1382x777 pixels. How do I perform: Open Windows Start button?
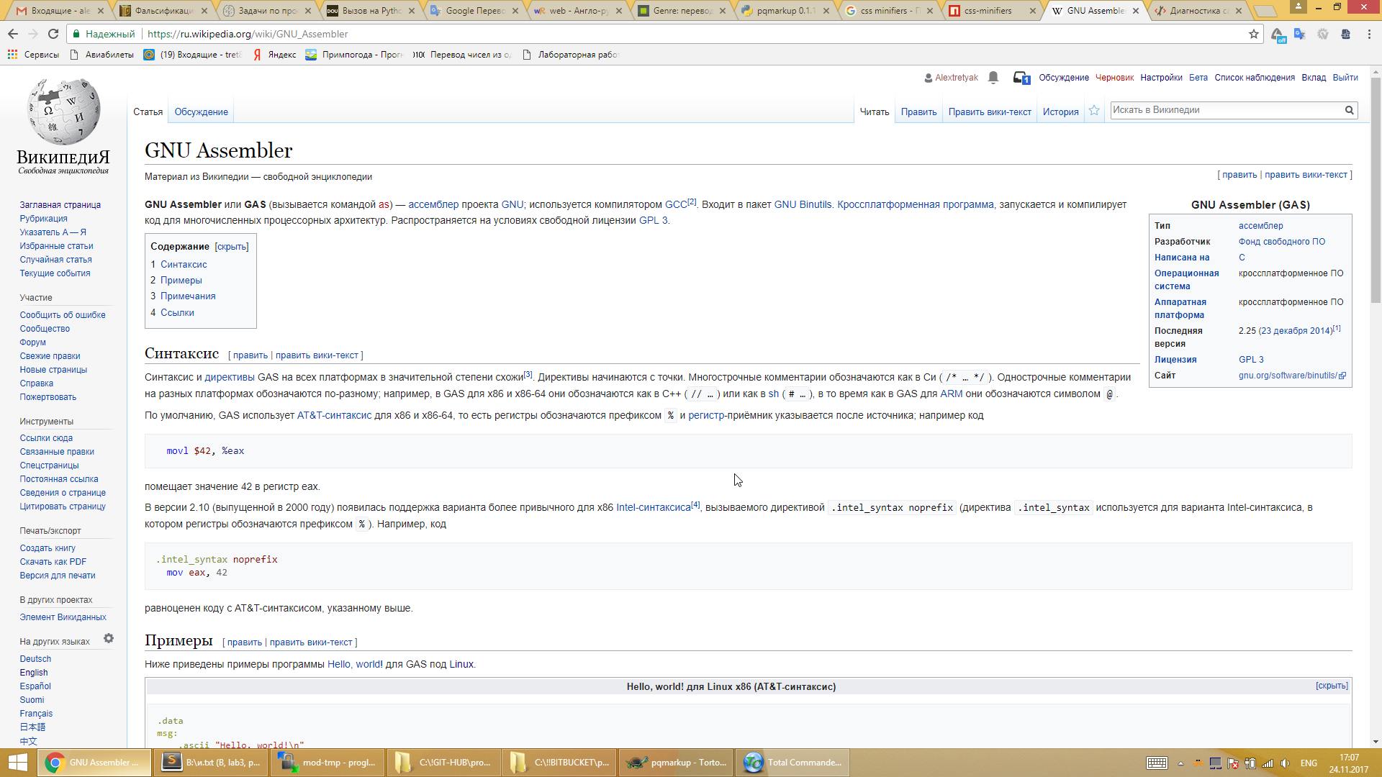[x=17, y=763]
